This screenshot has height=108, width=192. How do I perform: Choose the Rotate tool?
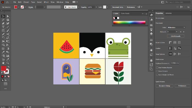click(x=3, y=38)
